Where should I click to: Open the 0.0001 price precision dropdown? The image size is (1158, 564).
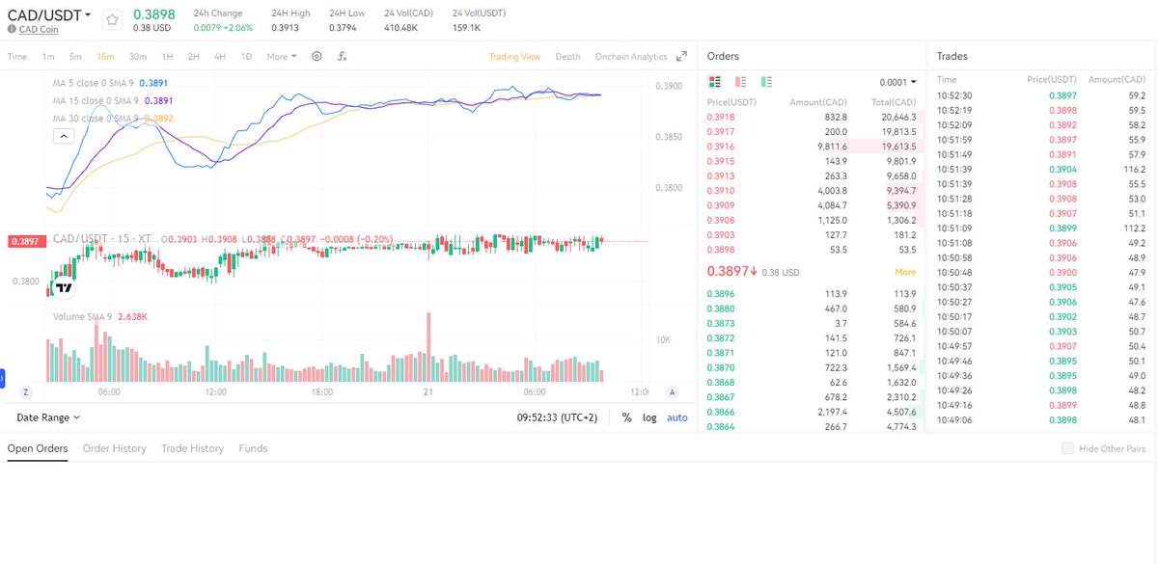[898, 83]
